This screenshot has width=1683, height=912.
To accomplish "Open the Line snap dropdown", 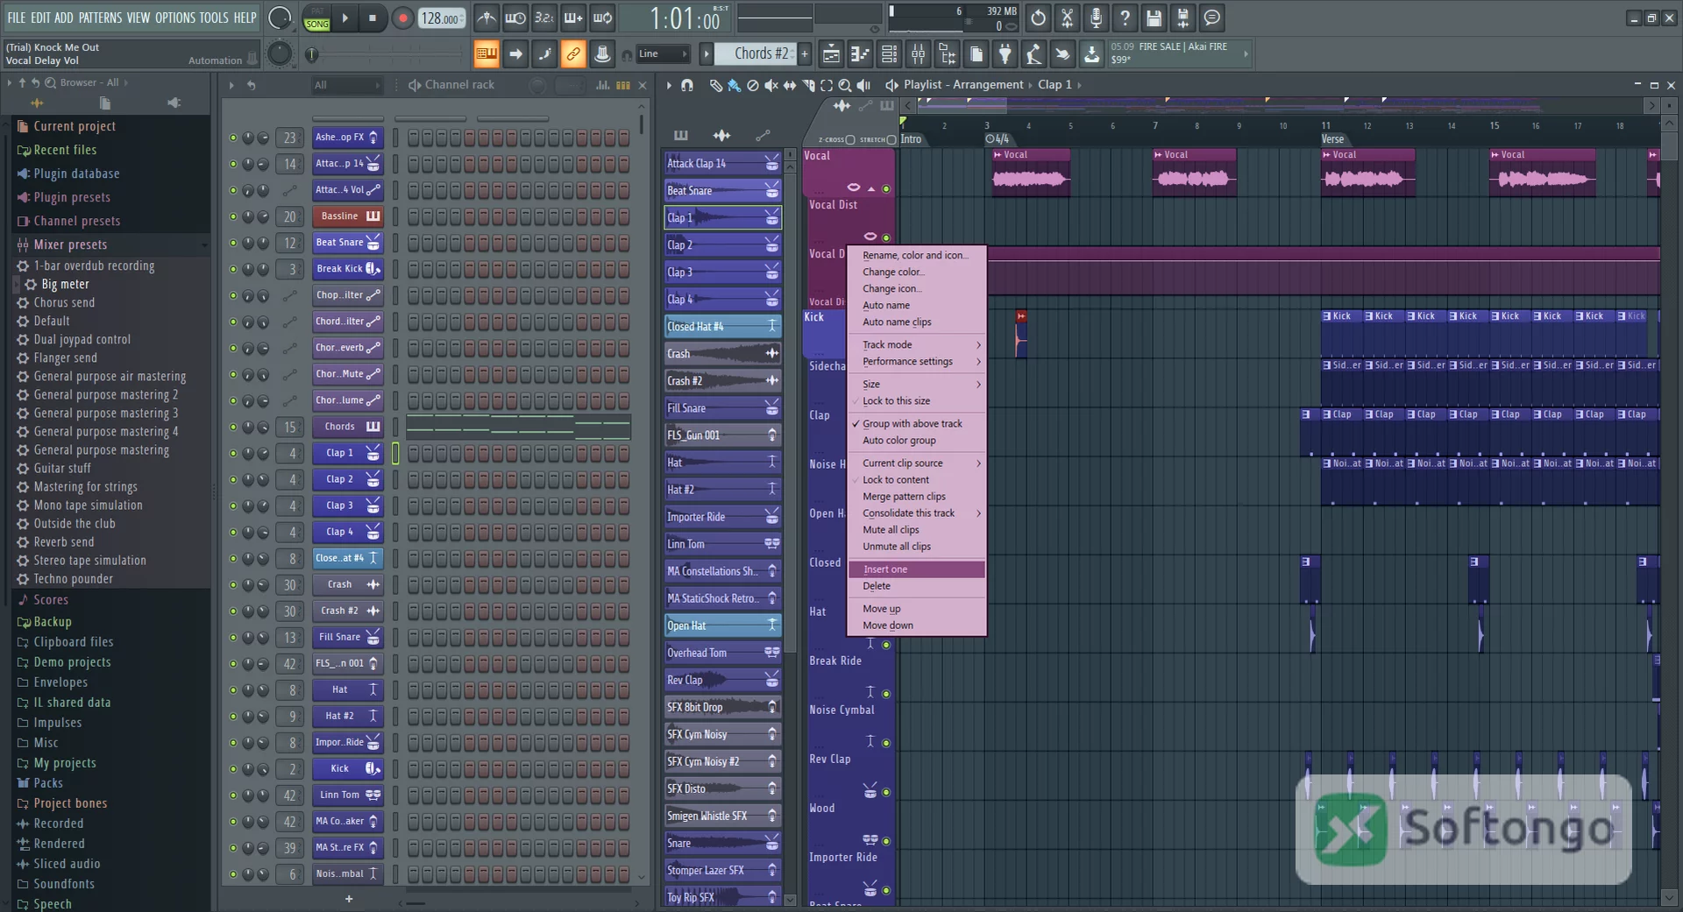I will point(663,54).
